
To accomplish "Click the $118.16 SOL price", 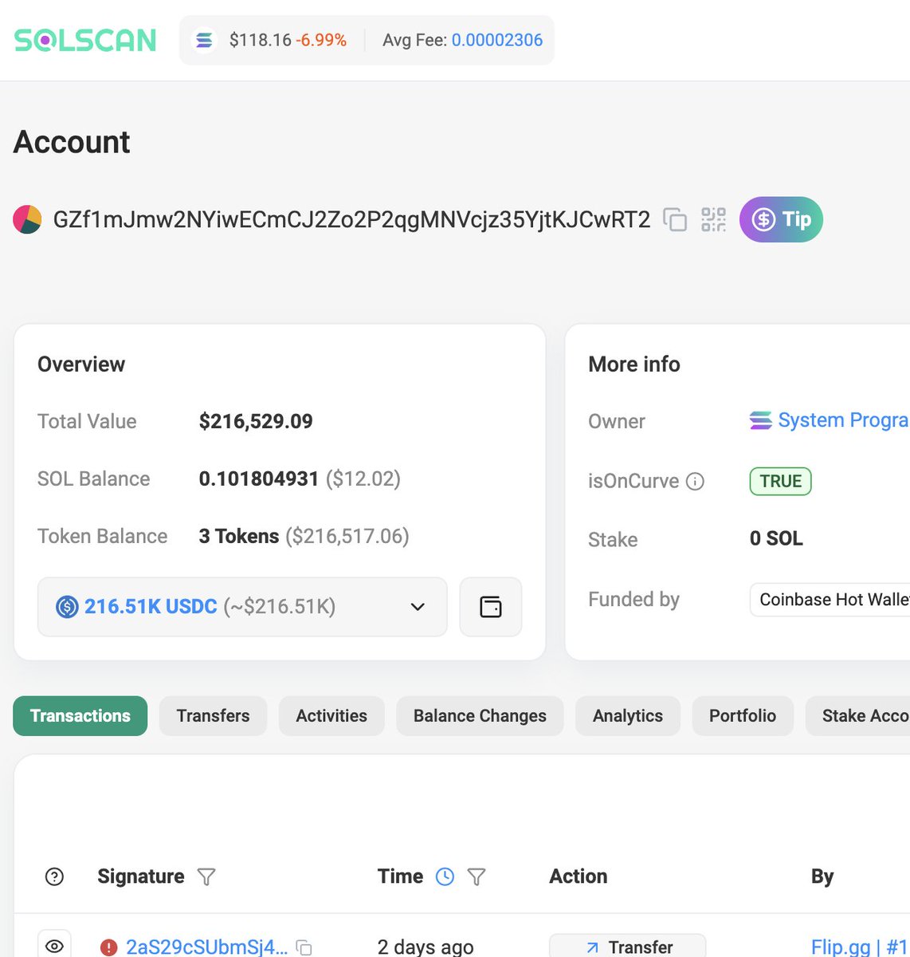I will [x=261, y=40].
